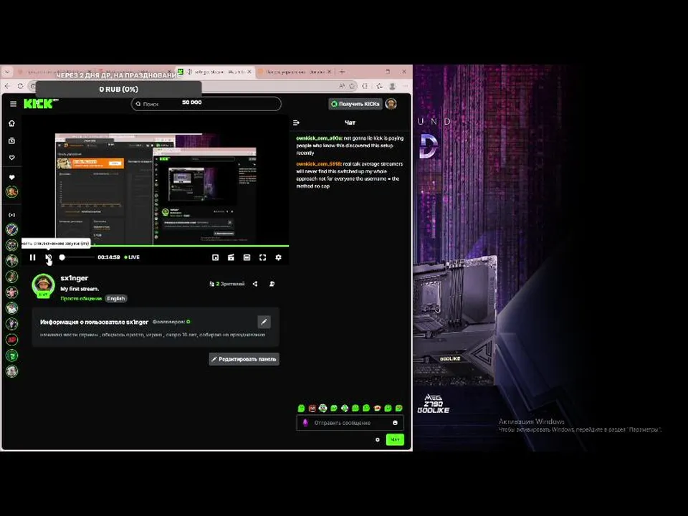Open the red avatar channel in the sidebar
The height and width of the screenshot is (516, 688).
[12, 340]
